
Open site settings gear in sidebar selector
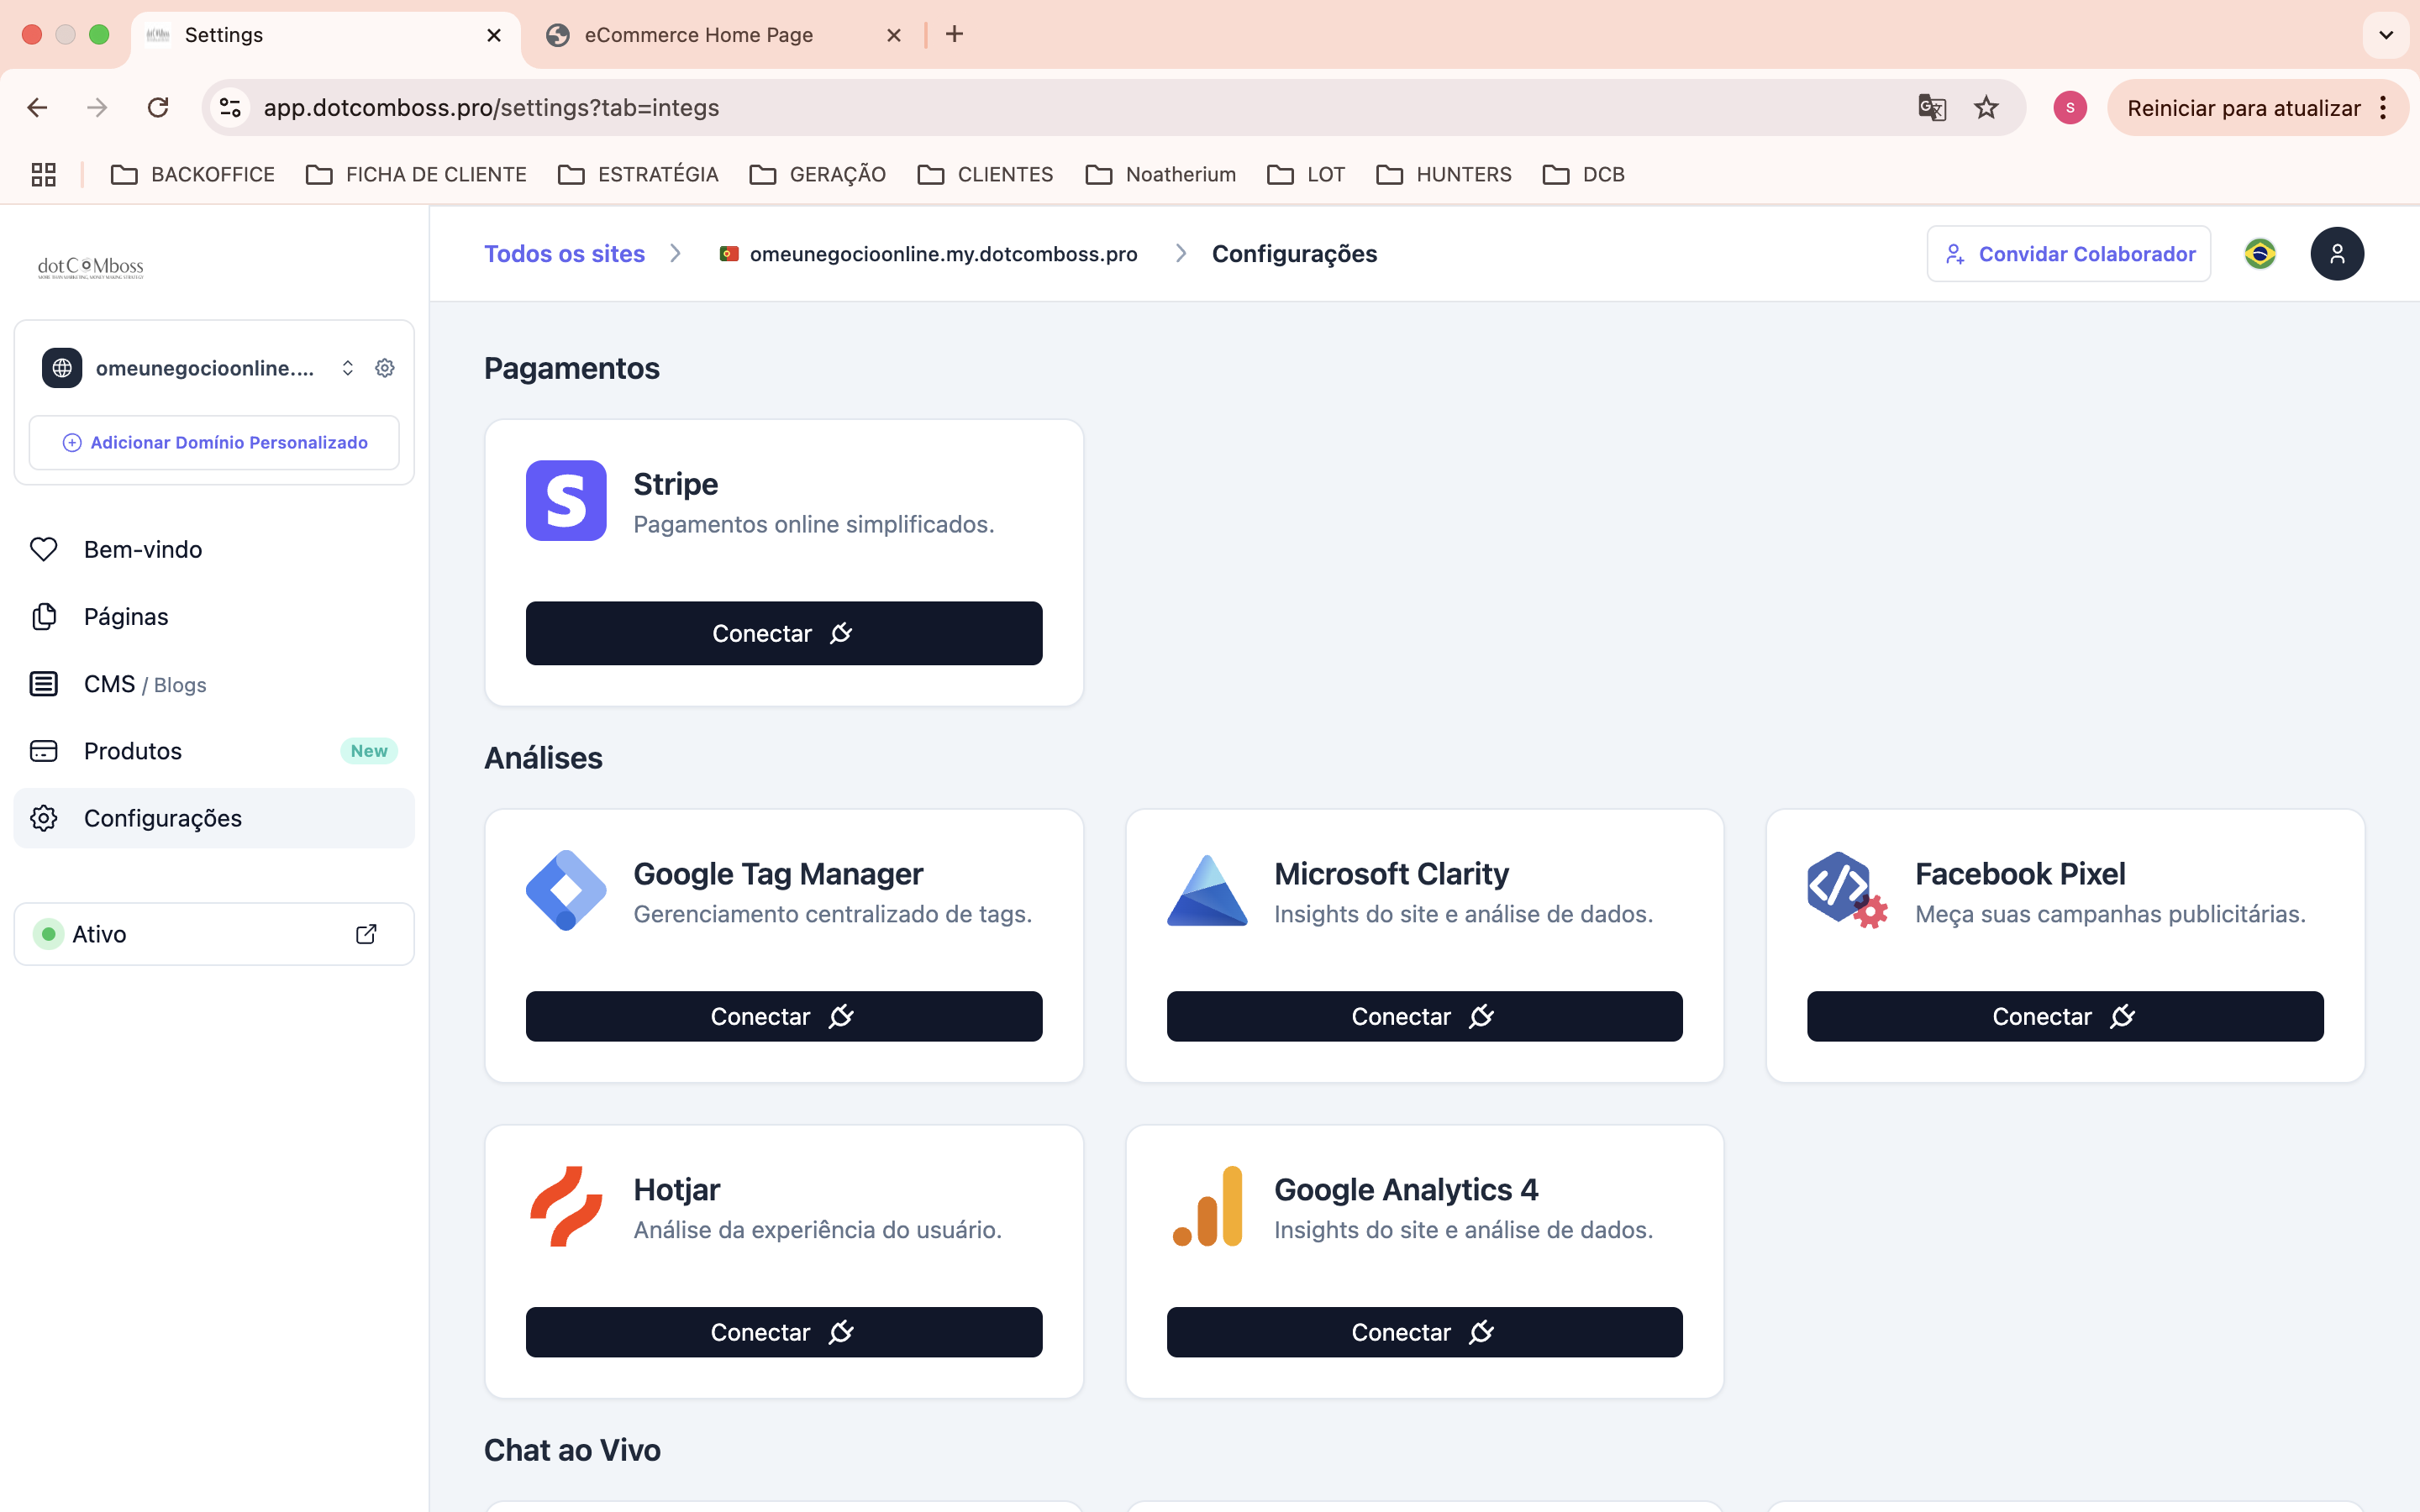385,368
